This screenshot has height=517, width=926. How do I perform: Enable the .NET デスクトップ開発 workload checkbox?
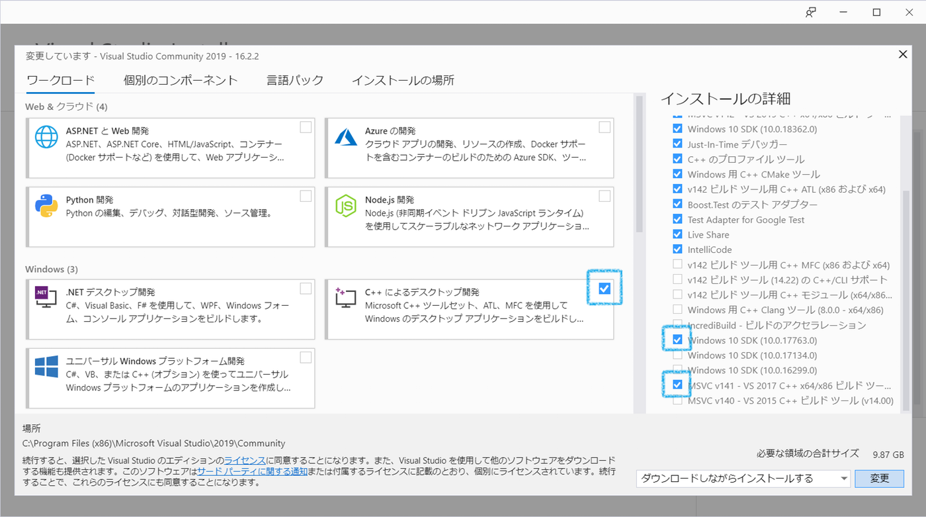click(x=306, y=288)
